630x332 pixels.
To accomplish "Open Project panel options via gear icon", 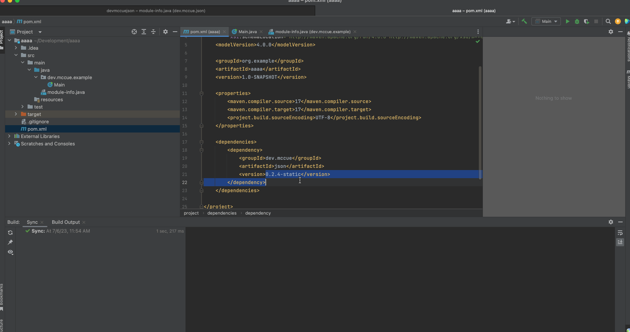I will click(x=165, y=32).
